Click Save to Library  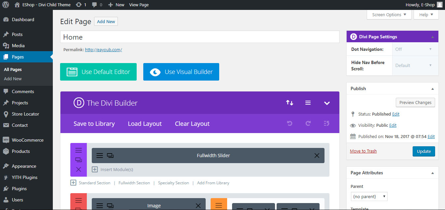[94, 123]
